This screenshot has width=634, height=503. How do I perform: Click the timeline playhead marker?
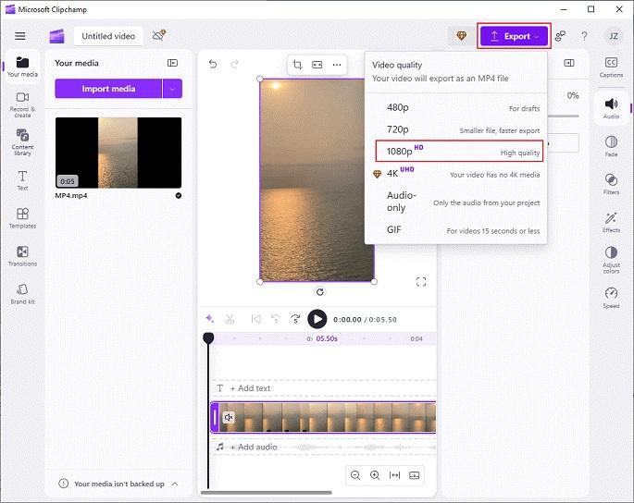[x=208, y=338]
